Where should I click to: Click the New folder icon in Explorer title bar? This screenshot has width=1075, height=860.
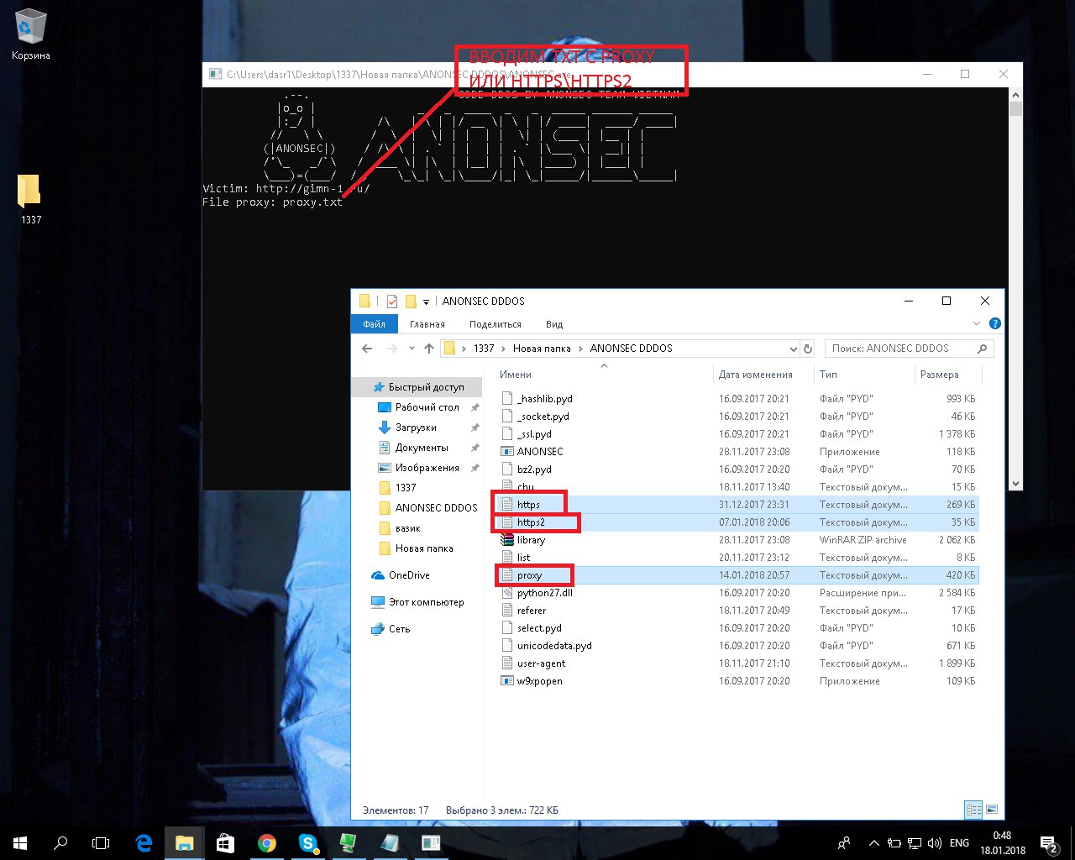click(x=411, y=301)
